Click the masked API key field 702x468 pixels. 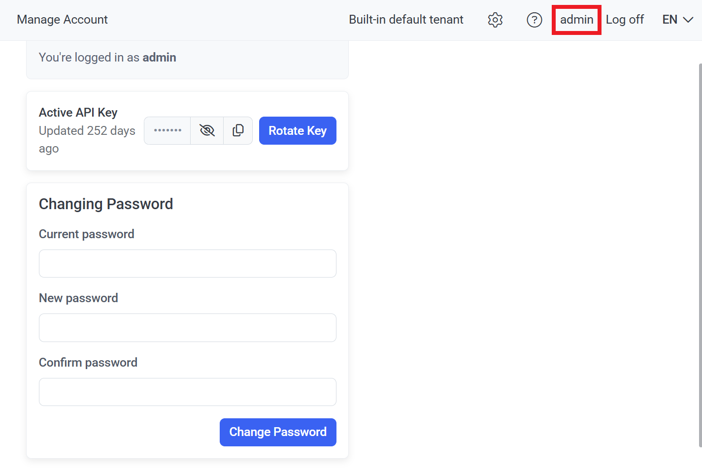click(x=167, y=130)
